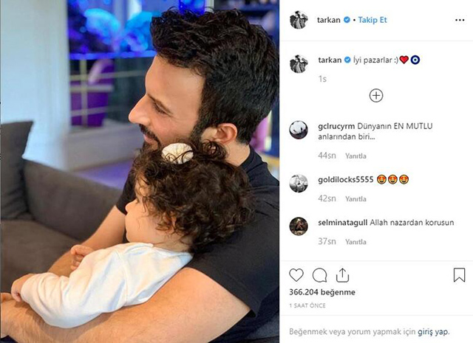This screenshot has width=473, height=343.
Task: Open comments with the speech bubble icon
Action: click(319, 275)
